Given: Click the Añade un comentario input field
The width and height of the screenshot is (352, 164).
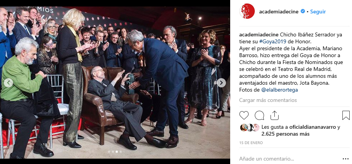Looking at the screenshot, I should (x=290, y=159).
